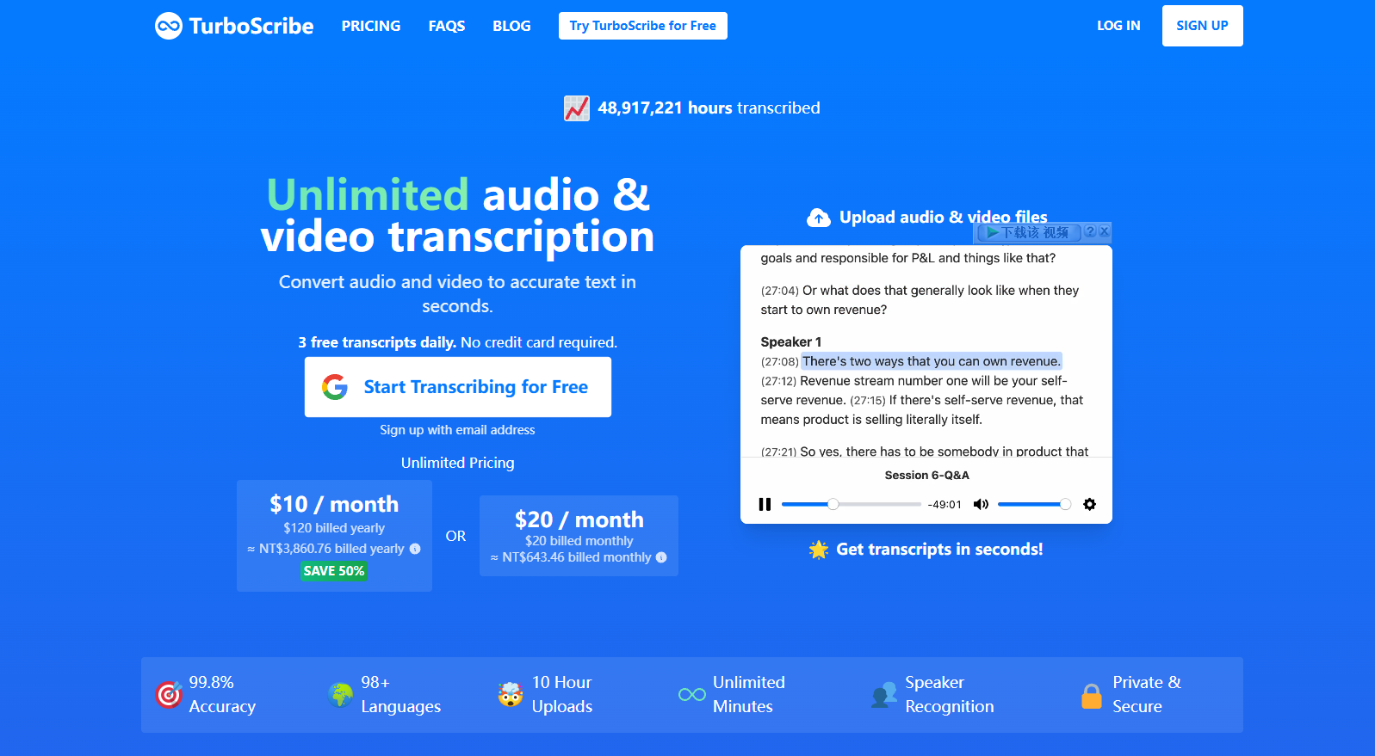Click the chart icon beside hours transcribed
Screen dimensions: 1375x756
(x=577, y=108)
